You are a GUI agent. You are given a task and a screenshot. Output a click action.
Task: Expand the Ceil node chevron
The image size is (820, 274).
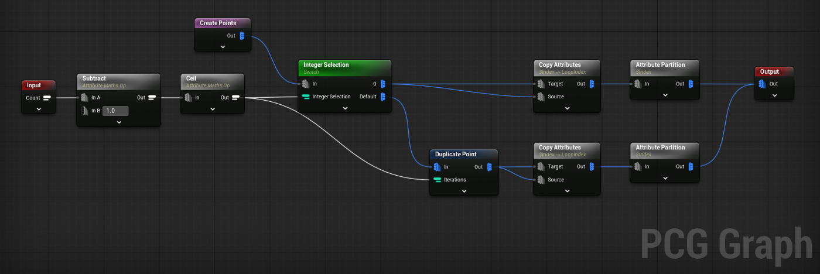[211, 109]
